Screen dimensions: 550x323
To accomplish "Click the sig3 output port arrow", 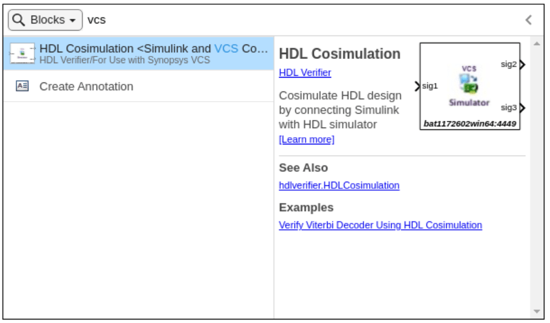I will 522,108.
